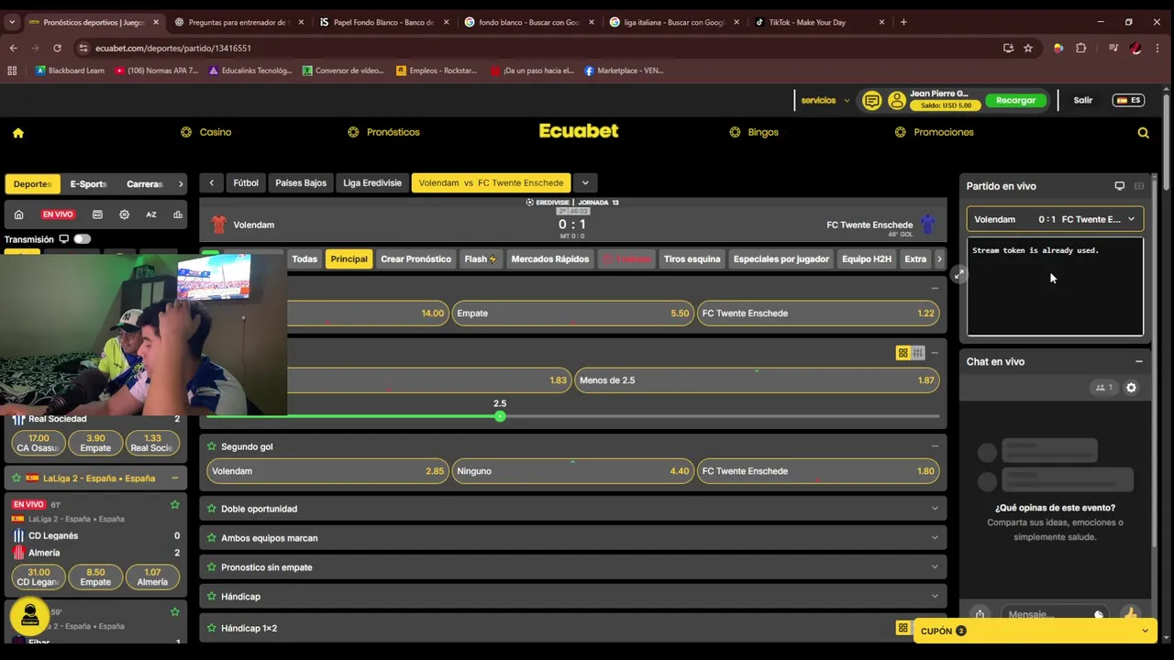This screenshot has width=1174, height=660.
Task: Go to Ecuabet home icon
Action: [17, 133]
